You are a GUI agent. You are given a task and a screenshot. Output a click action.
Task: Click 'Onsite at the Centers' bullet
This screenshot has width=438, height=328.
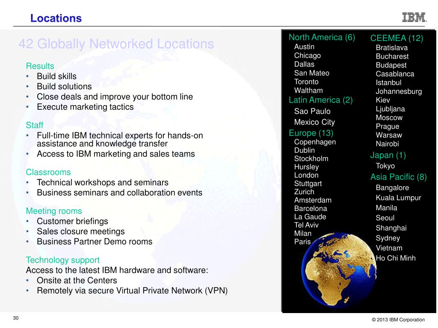pyautogui.click(x=77, y=280)
